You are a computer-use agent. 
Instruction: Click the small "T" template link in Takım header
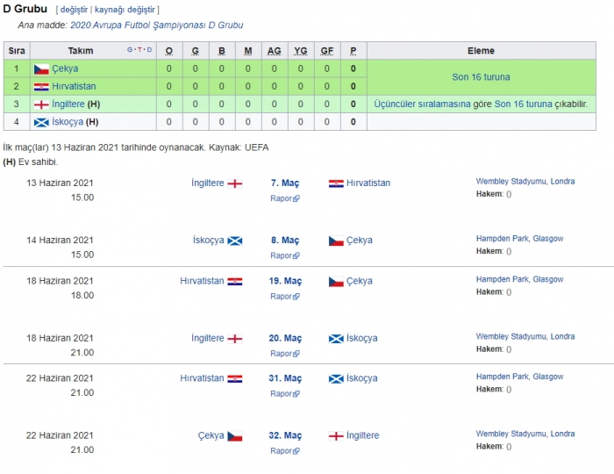139,50
